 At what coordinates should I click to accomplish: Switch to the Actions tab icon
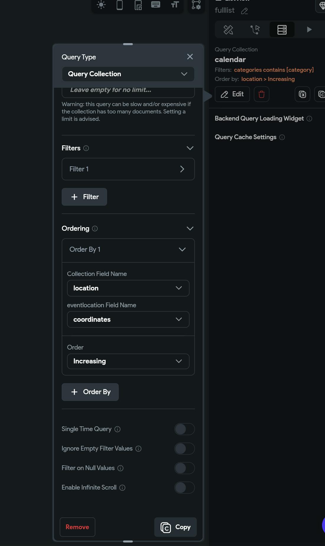click(255, 30)
